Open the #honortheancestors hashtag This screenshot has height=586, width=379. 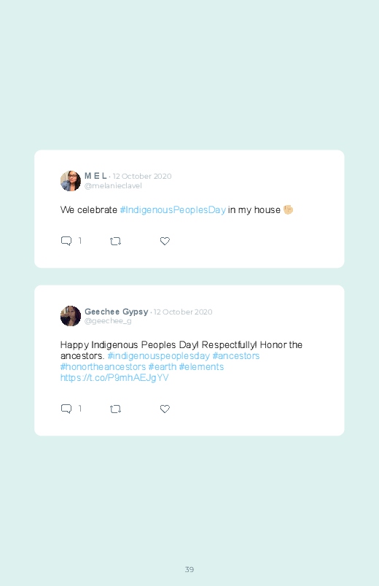tap(103, 367)
